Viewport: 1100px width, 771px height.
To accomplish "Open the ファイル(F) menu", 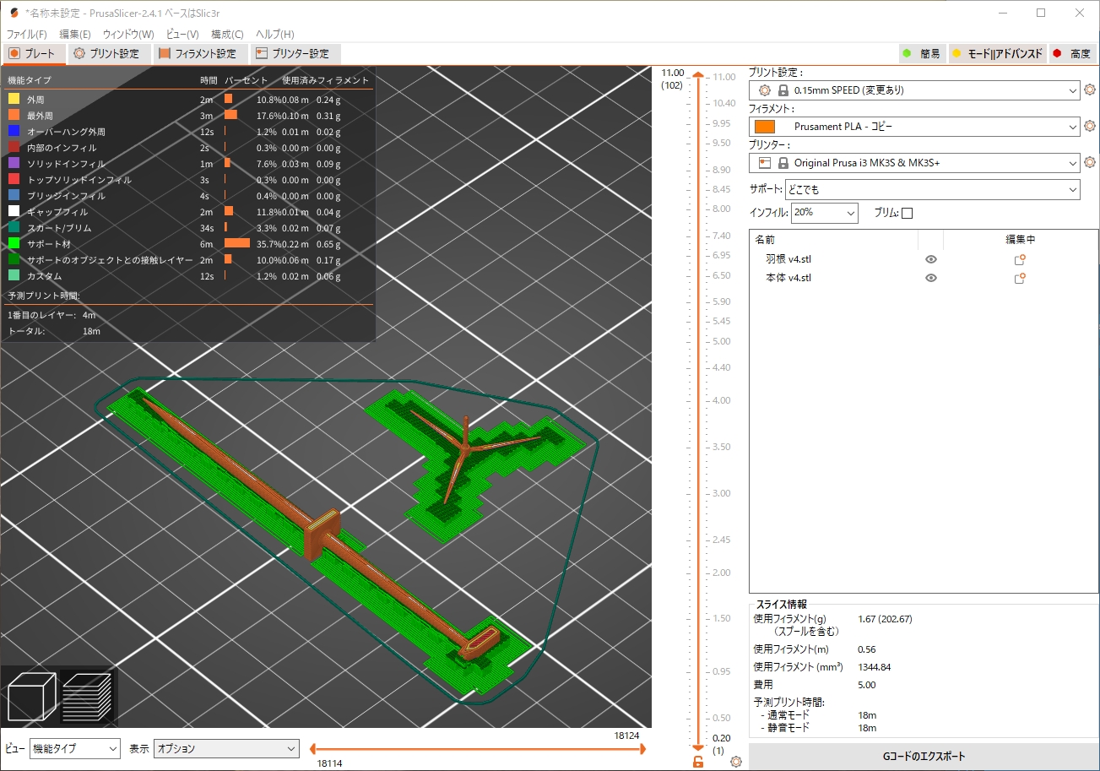I will (x=27, y=35).
